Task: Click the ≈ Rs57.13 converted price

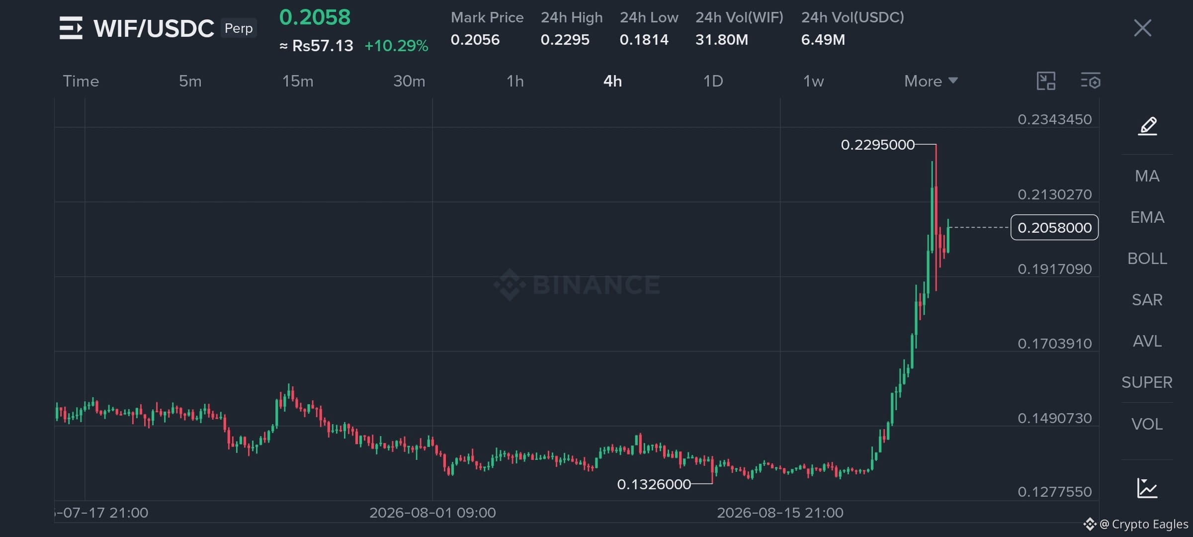Action: [x=316, y=46]
